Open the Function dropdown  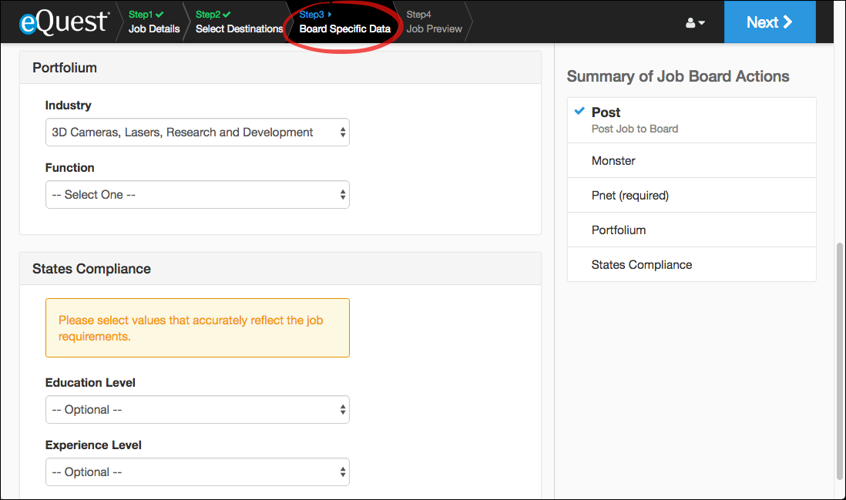click(x=197, y=195)
